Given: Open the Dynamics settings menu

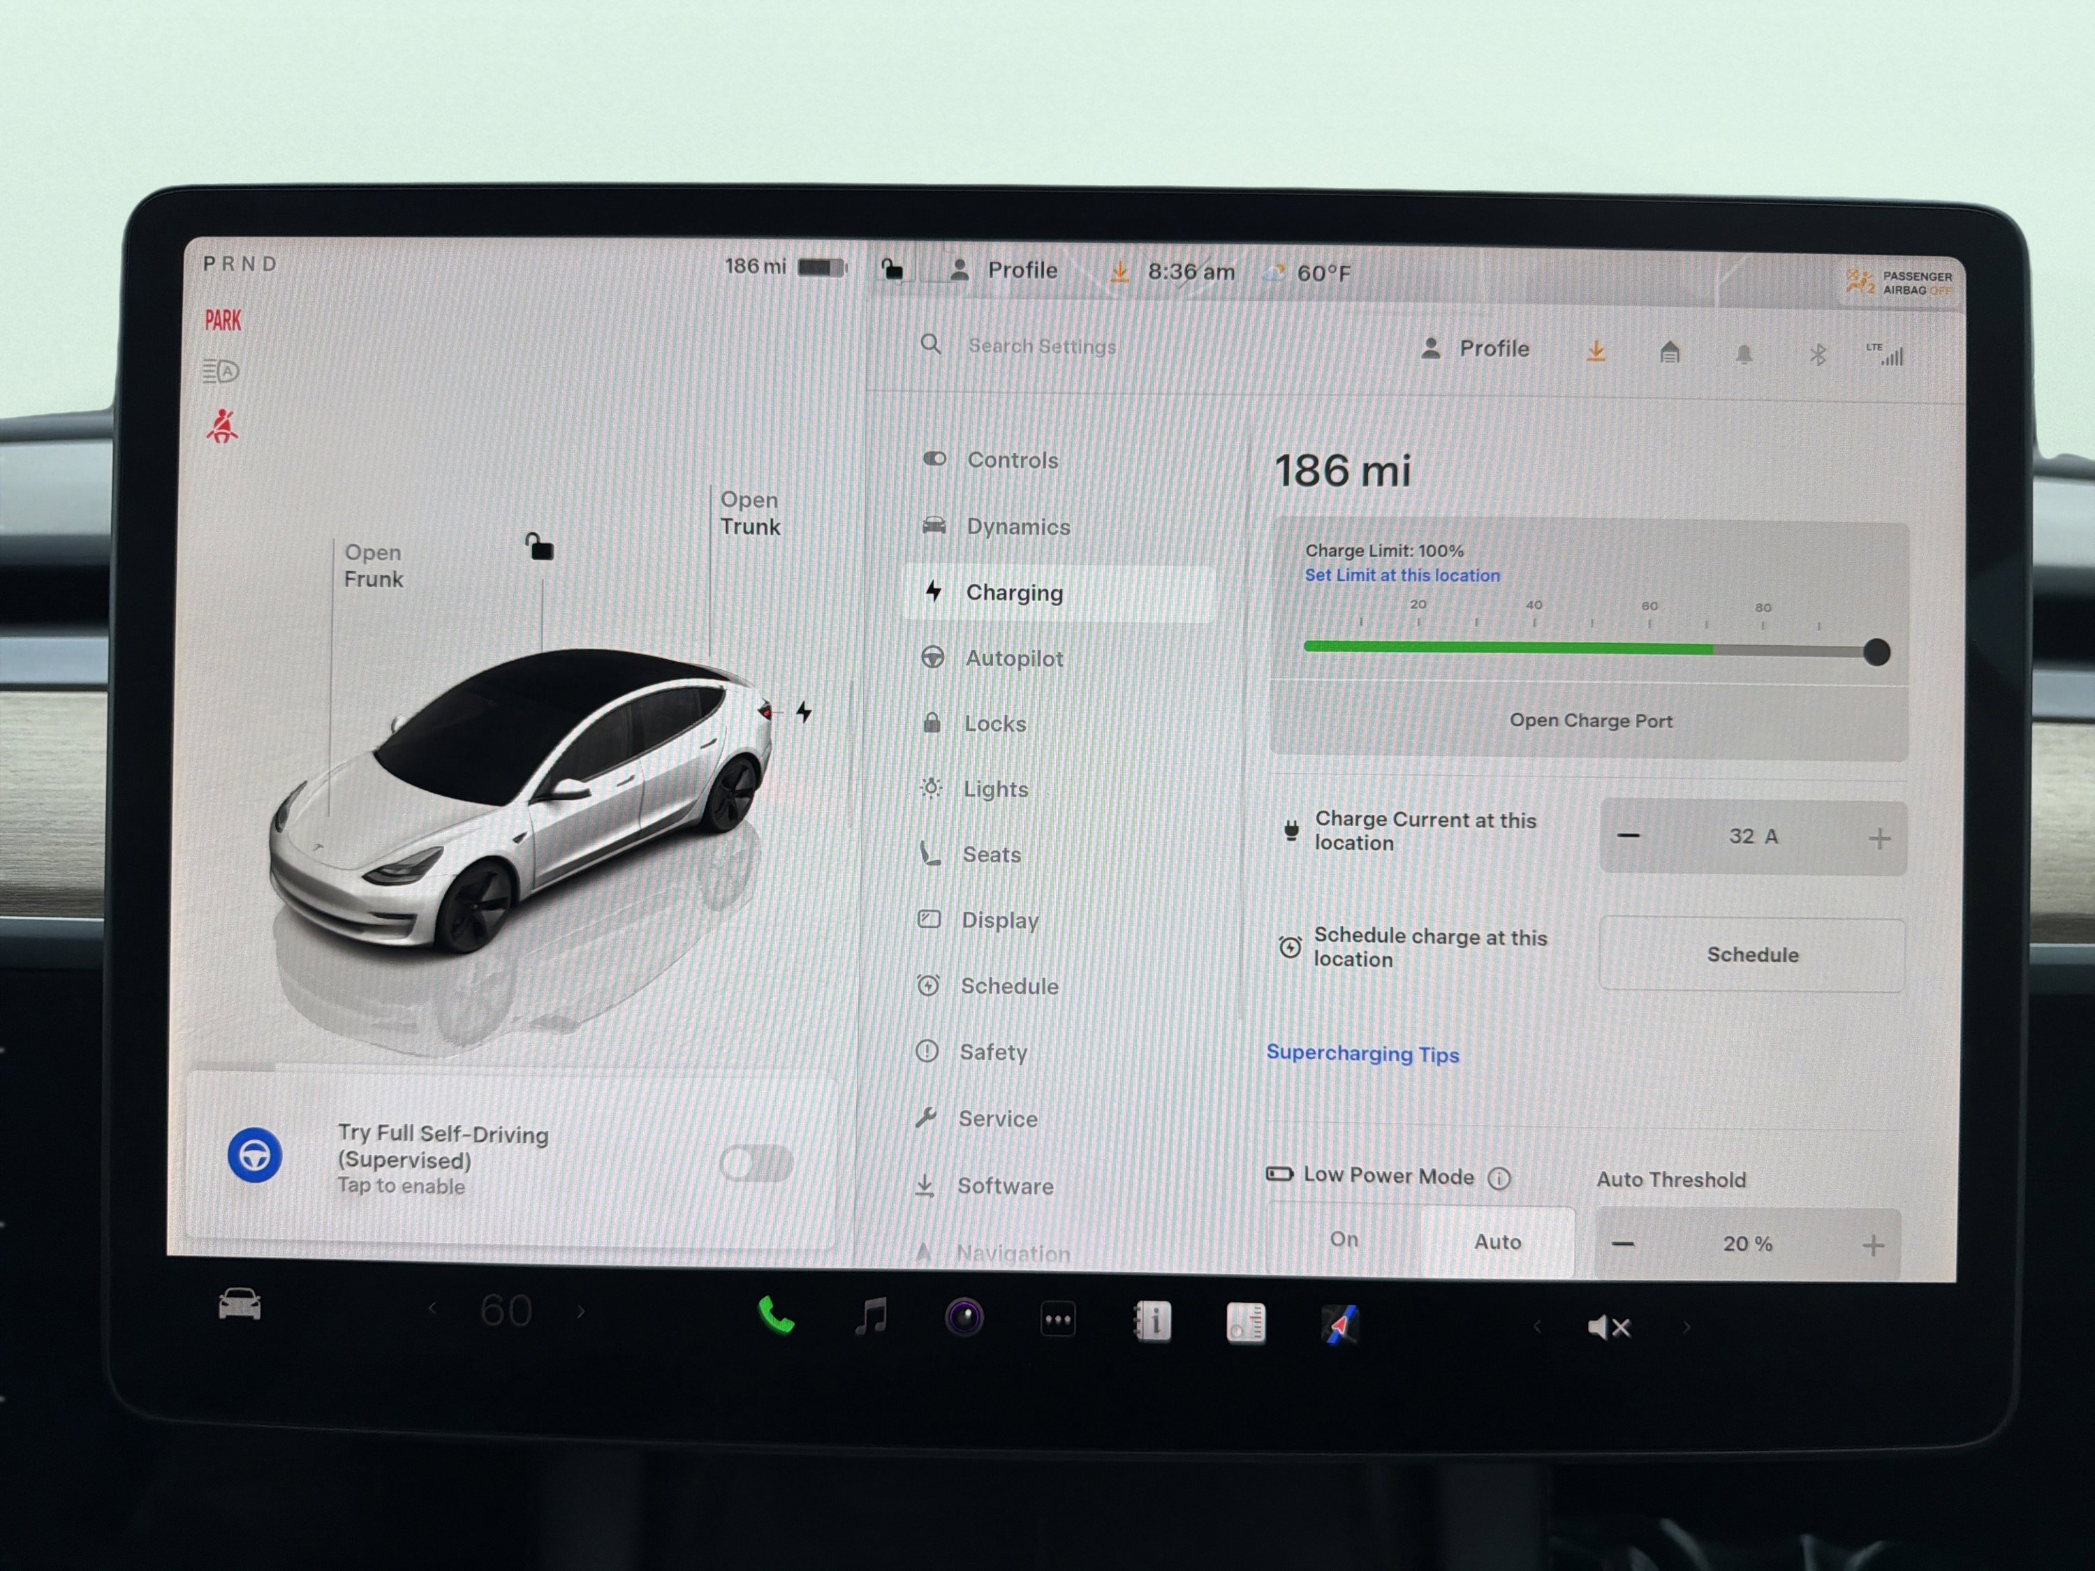Looking at the screenshot, I should [x=1058, y=526].
